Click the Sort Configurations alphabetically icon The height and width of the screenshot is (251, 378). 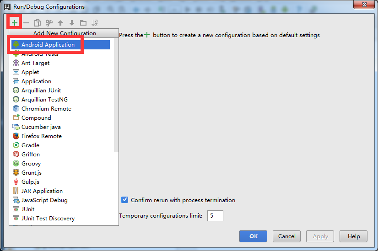pyautogui.click(x=94, y=23)
